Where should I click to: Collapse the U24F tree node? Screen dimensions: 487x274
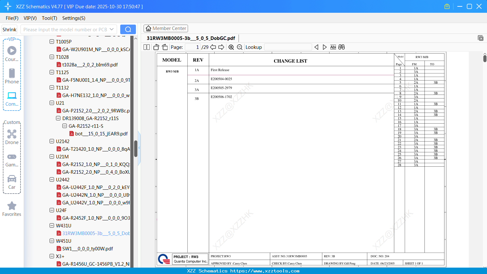(52, 210)
